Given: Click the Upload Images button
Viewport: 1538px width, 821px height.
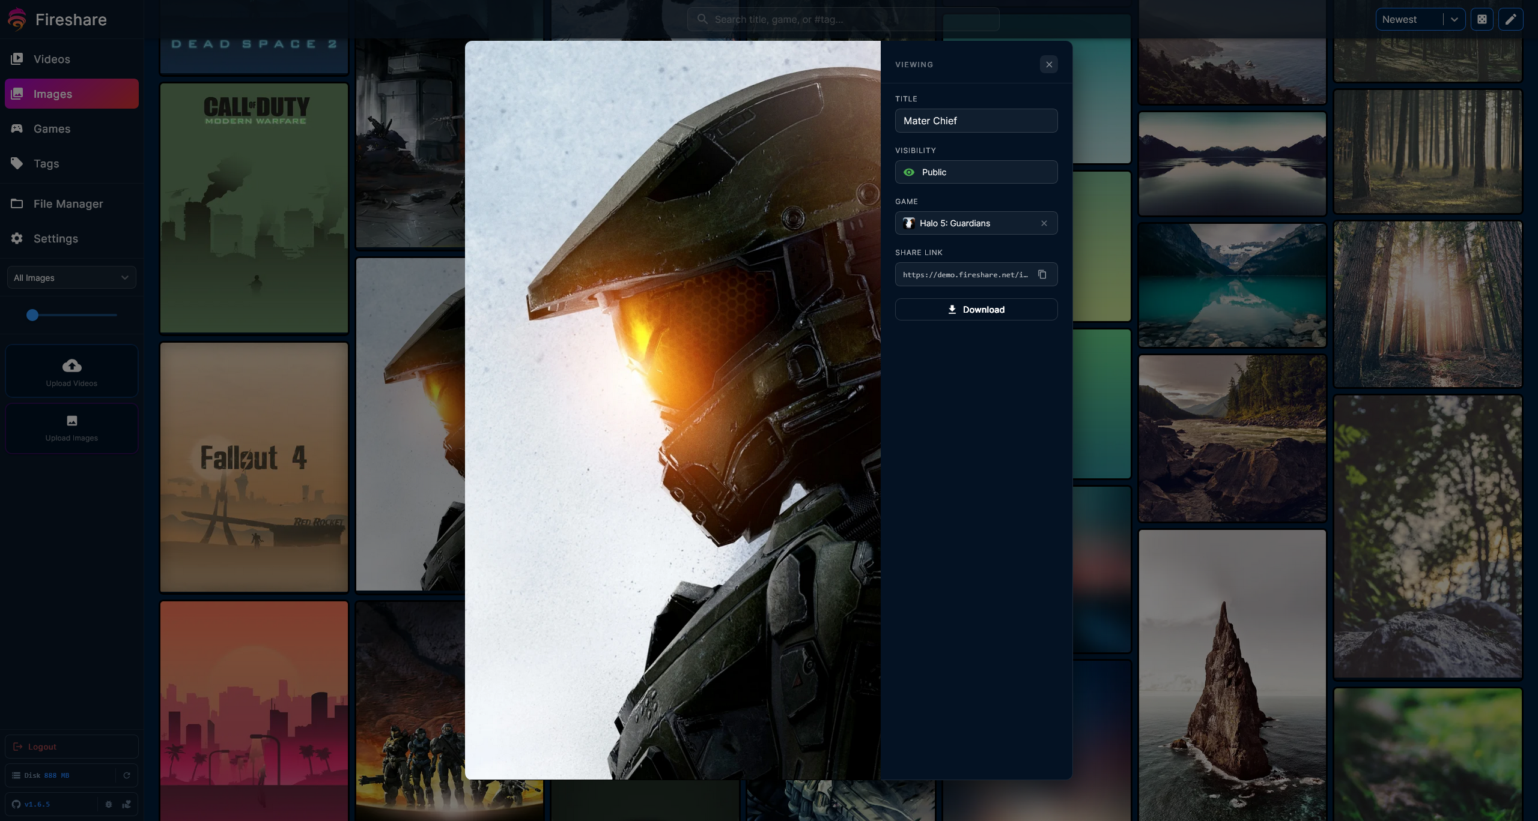Looking at the screenshot, I should (x=71, y=429).
